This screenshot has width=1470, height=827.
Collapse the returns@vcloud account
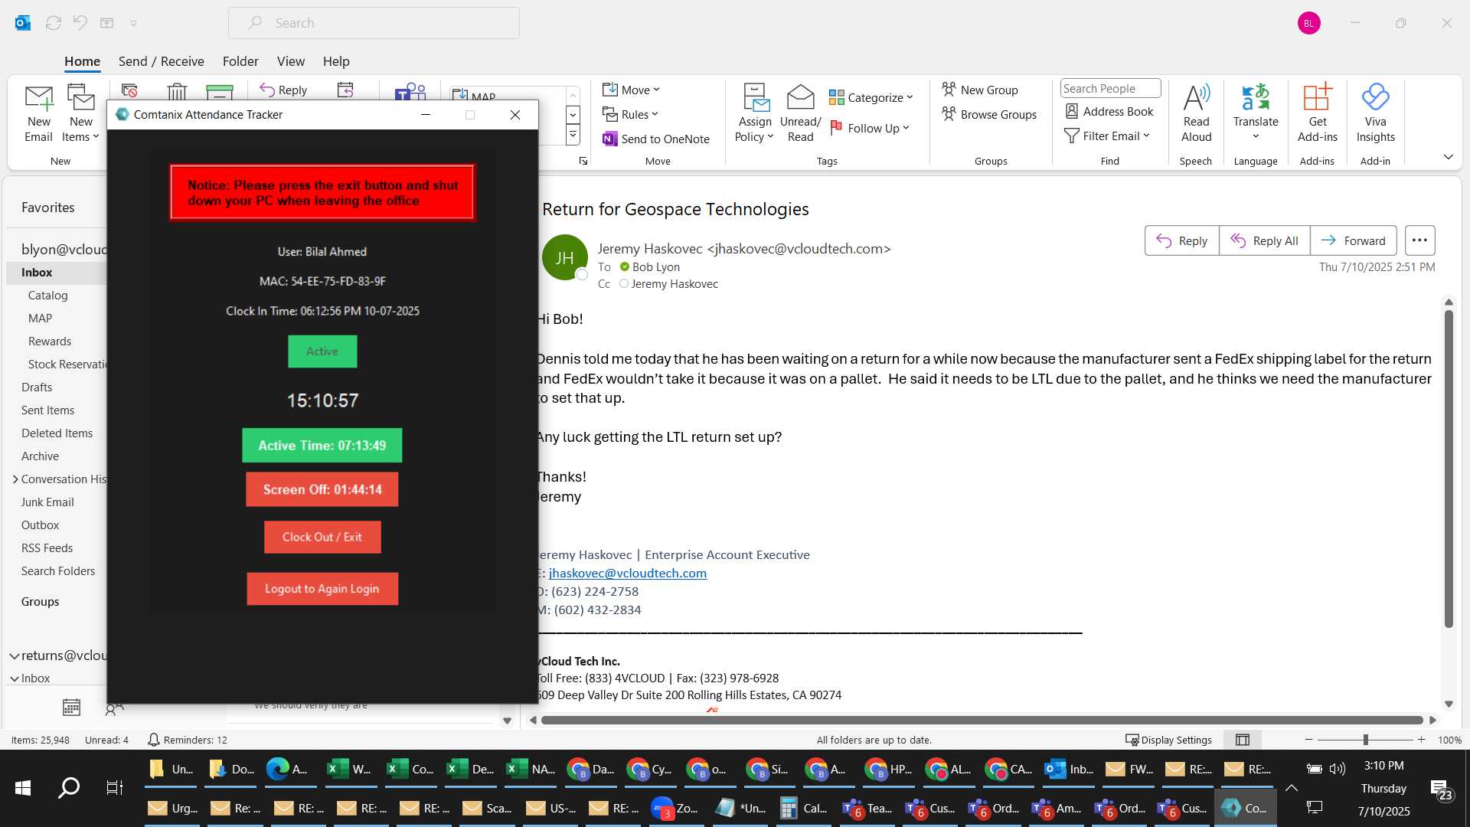pos(15,655)
